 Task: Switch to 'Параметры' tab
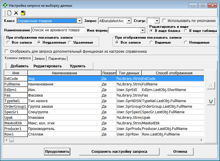(x=57, y=59)
